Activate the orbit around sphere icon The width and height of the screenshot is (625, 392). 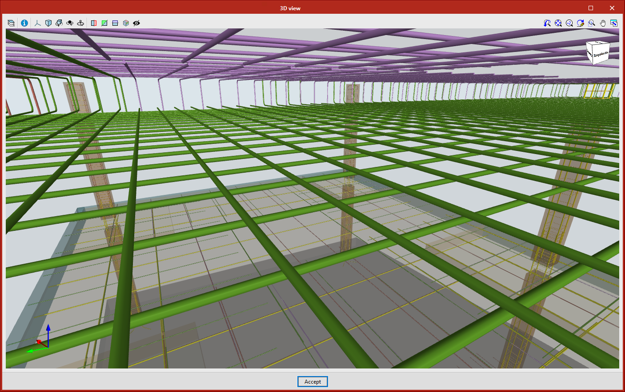coord(70,23)
